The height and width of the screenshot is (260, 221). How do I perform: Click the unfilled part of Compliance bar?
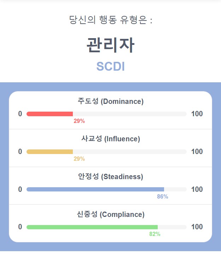click(172, 227)
